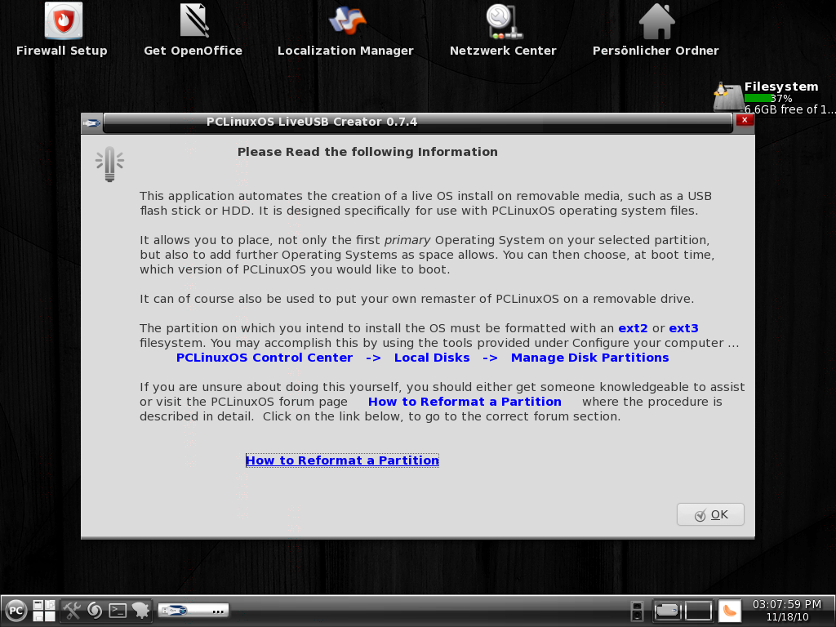The height and width of the screenshot is (627, 836).
Task: Switch to the second virtual desktop
Action: tap(698, 610)
